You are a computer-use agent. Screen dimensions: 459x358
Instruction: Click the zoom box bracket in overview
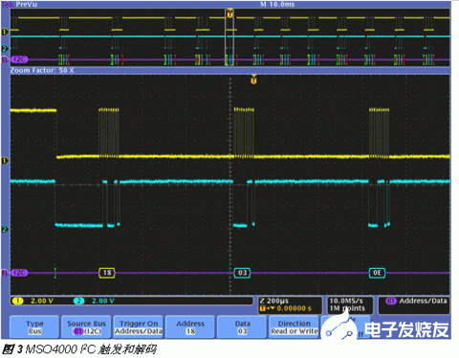pyautogui.click(x=229, y=38)
